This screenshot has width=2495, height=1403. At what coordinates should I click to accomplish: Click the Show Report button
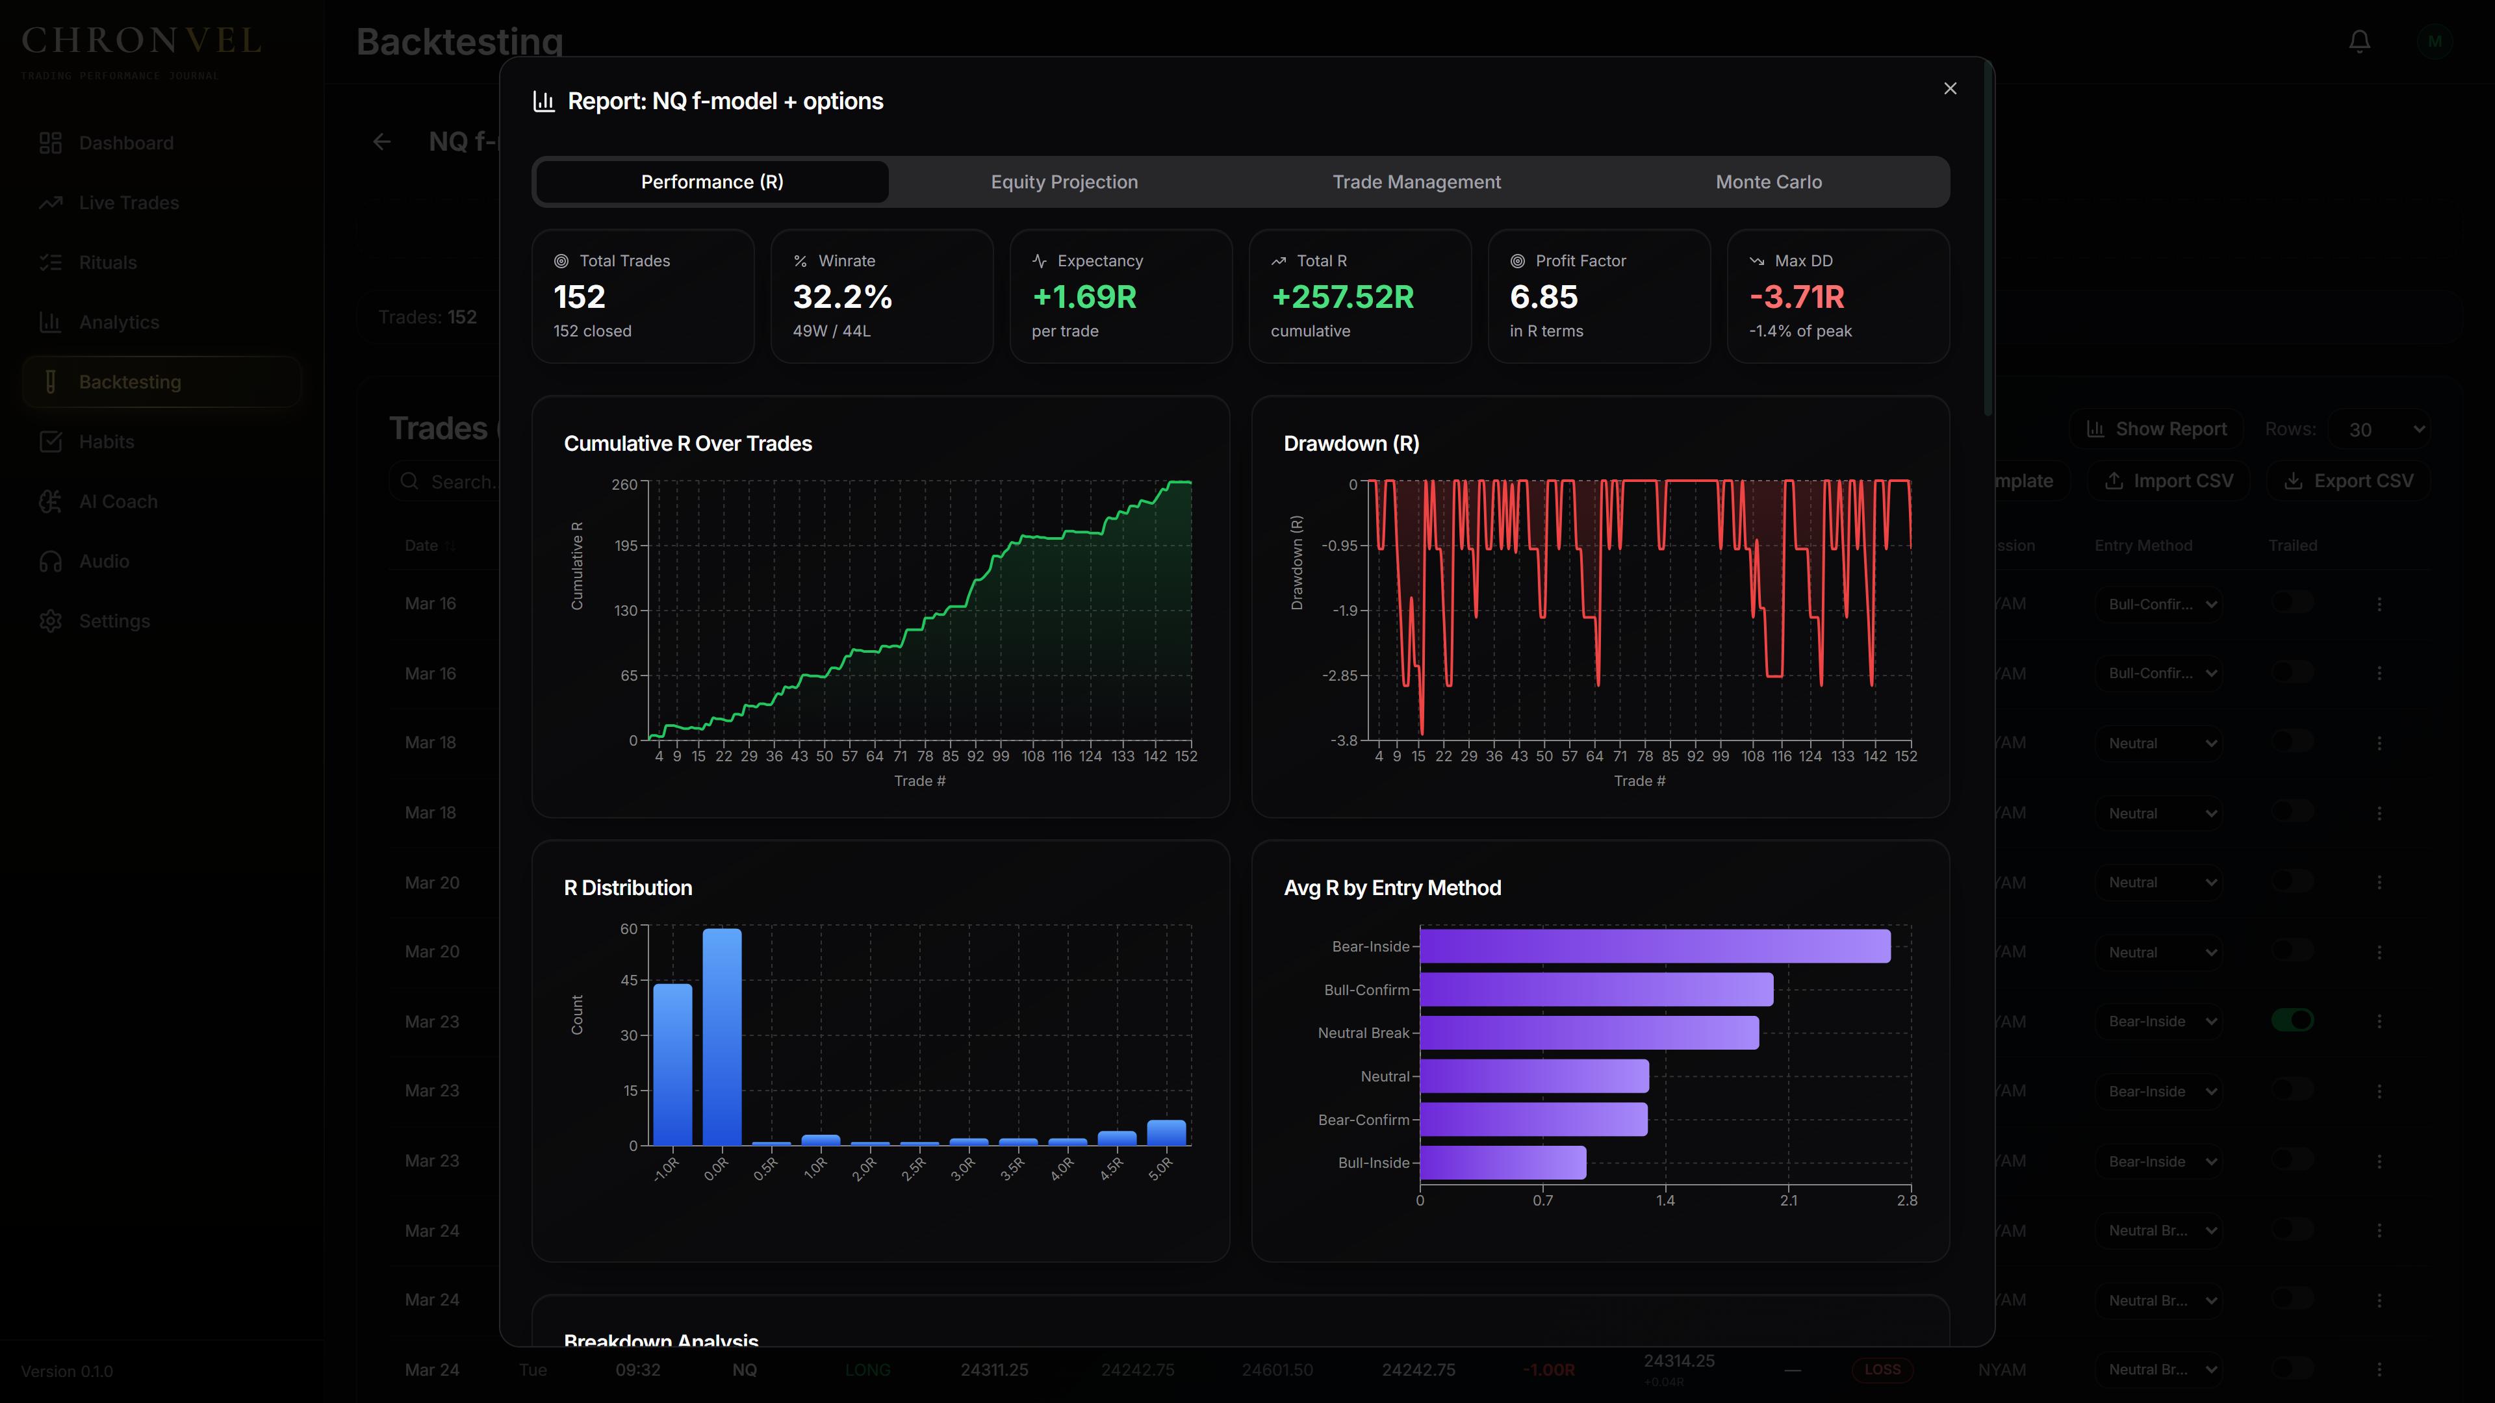[2157, 429]
